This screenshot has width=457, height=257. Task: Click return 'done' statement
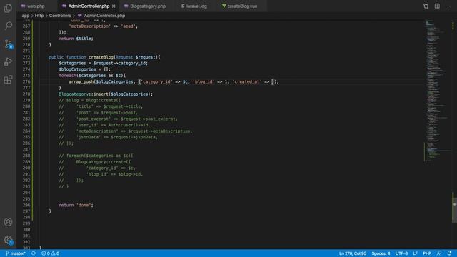pos(76,205)
